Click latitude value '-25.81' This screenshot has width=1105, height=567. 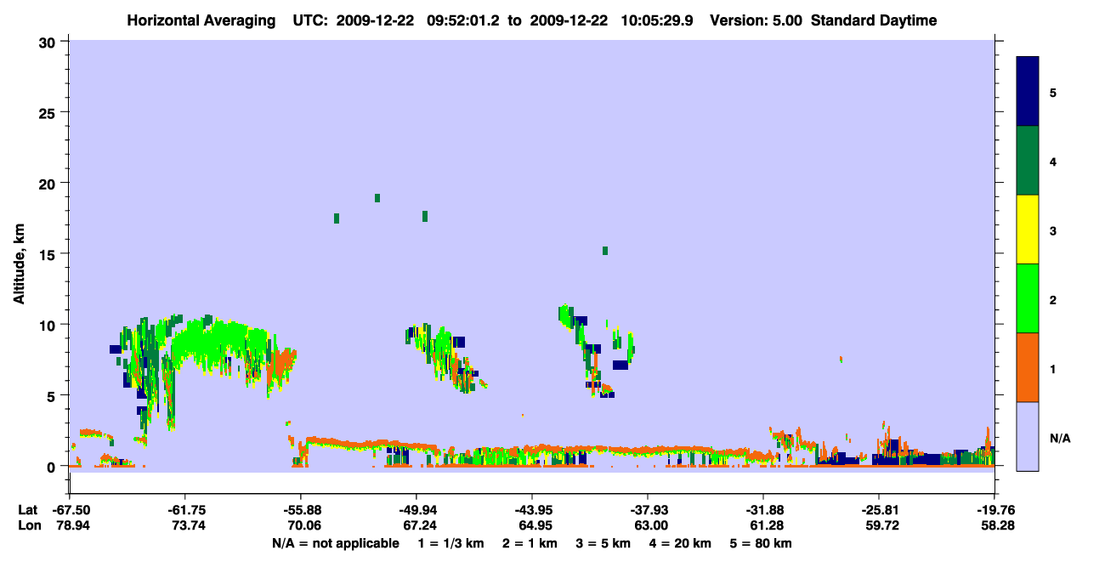pos(879,510)
